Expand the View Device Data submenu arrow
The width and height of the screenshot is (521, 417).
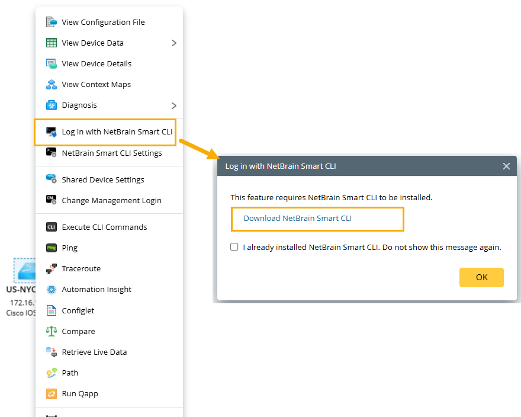pos(174,43)
